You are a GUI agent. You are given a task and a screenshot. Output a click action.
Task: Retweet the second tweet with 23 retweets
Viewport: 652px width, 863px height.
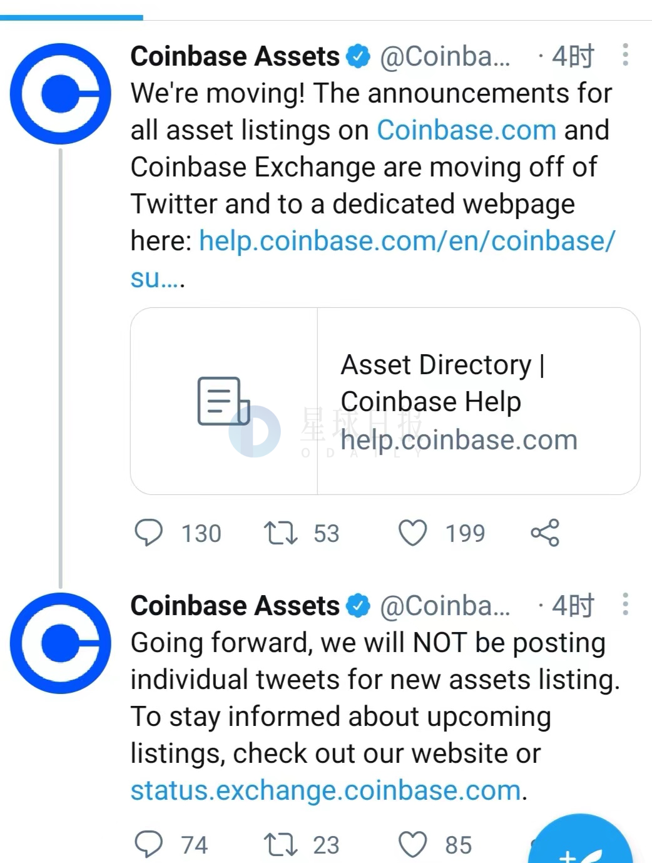point(280,844)
